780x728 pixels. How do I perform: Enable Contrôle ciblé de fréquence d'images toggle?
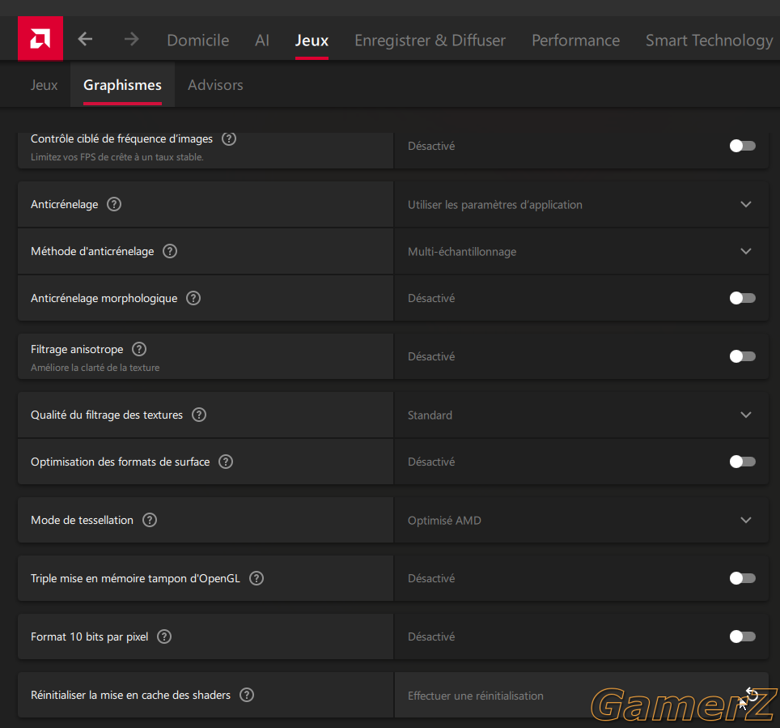pyautogui.click(x=743, y=146)
